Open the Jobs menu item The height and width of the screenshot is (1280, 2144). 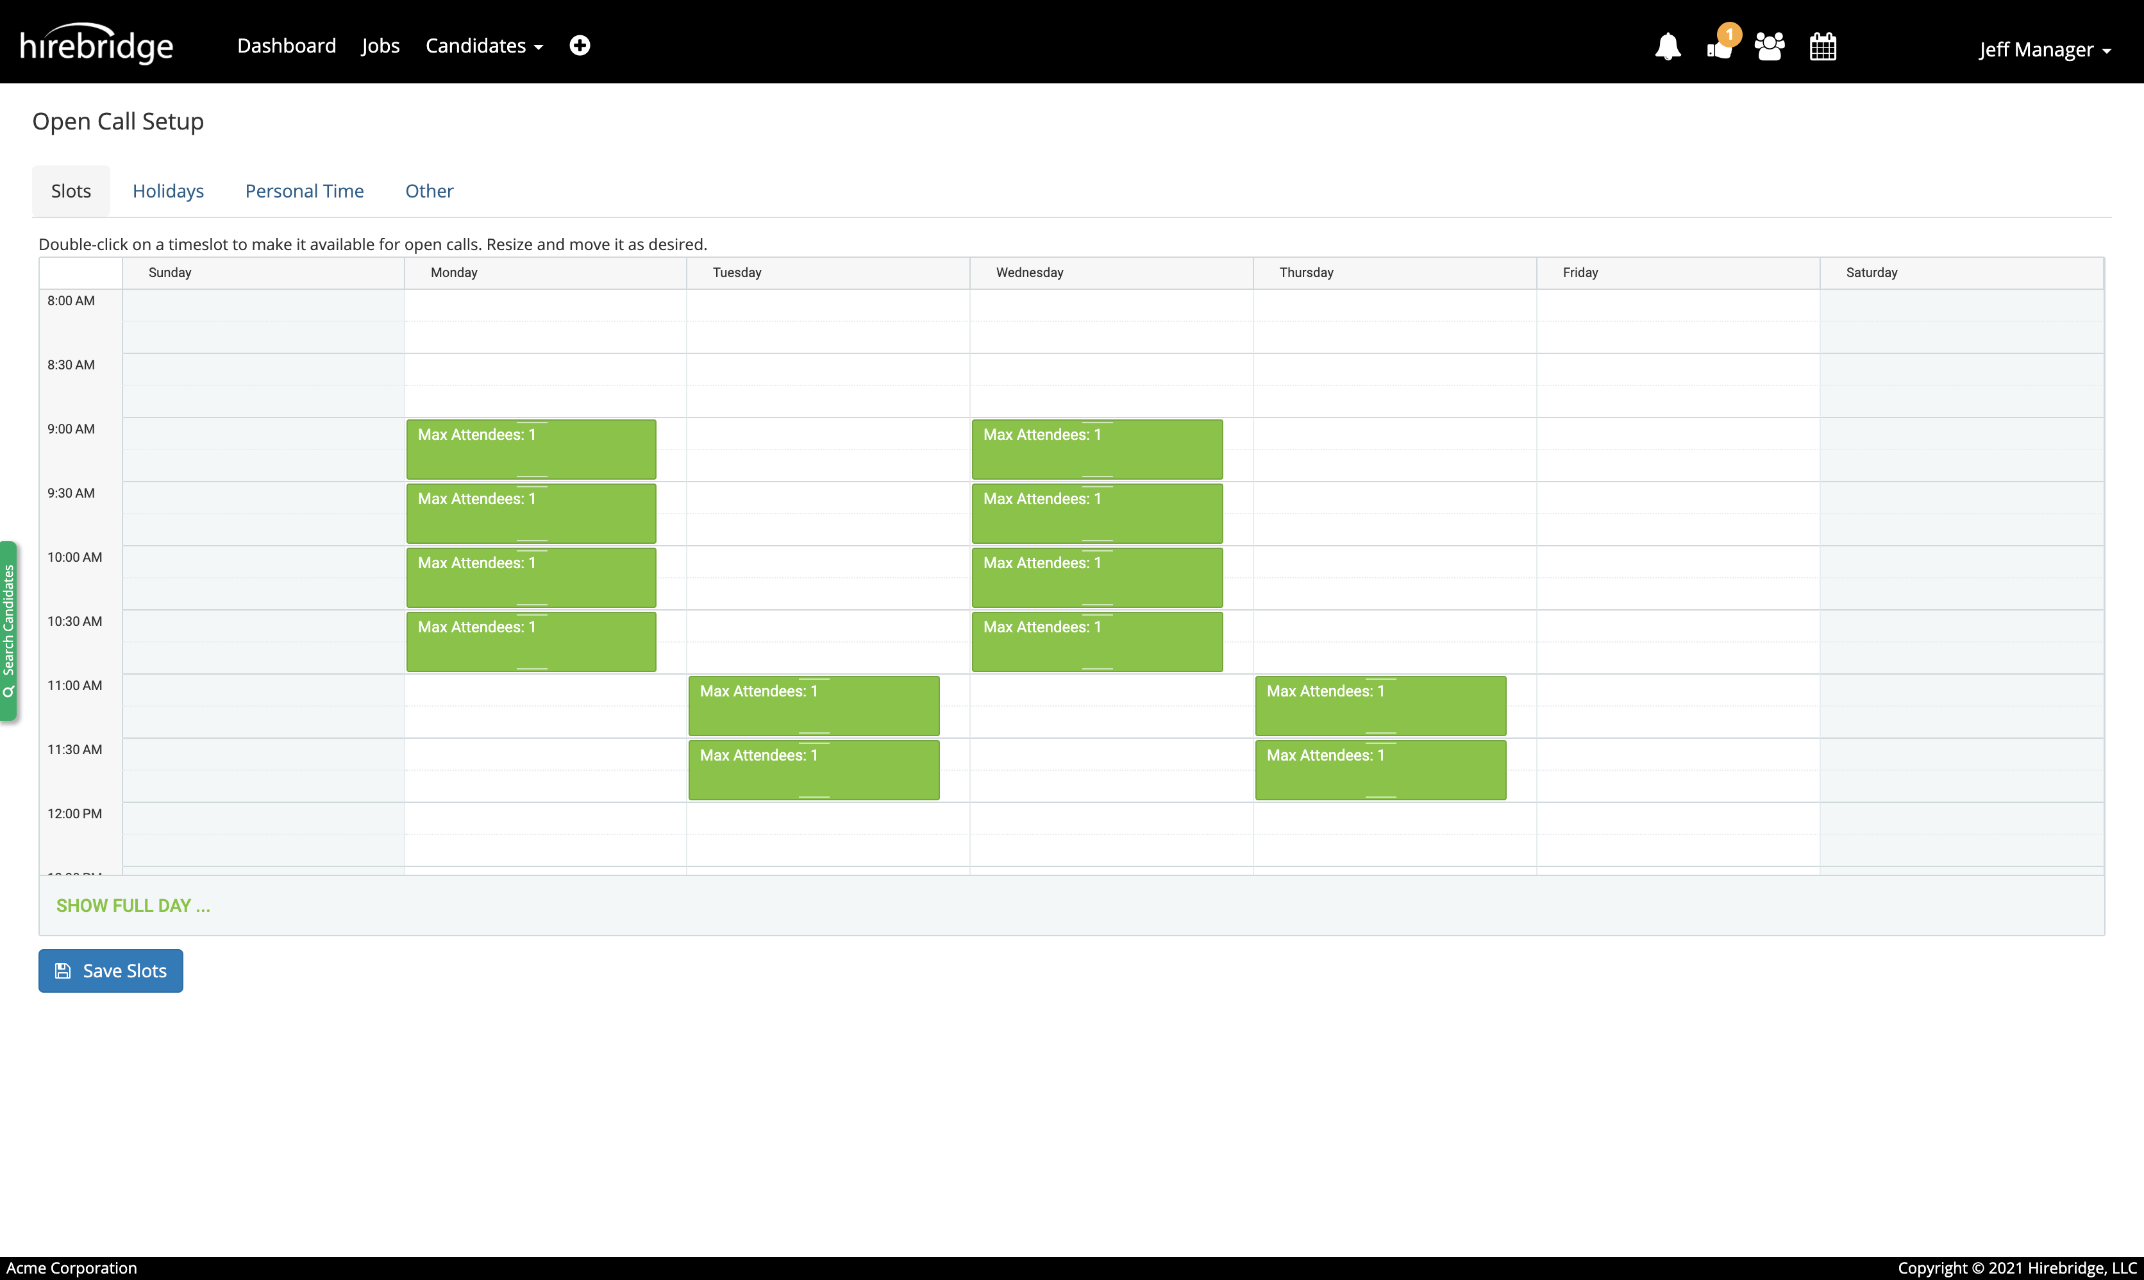[380, 46]
